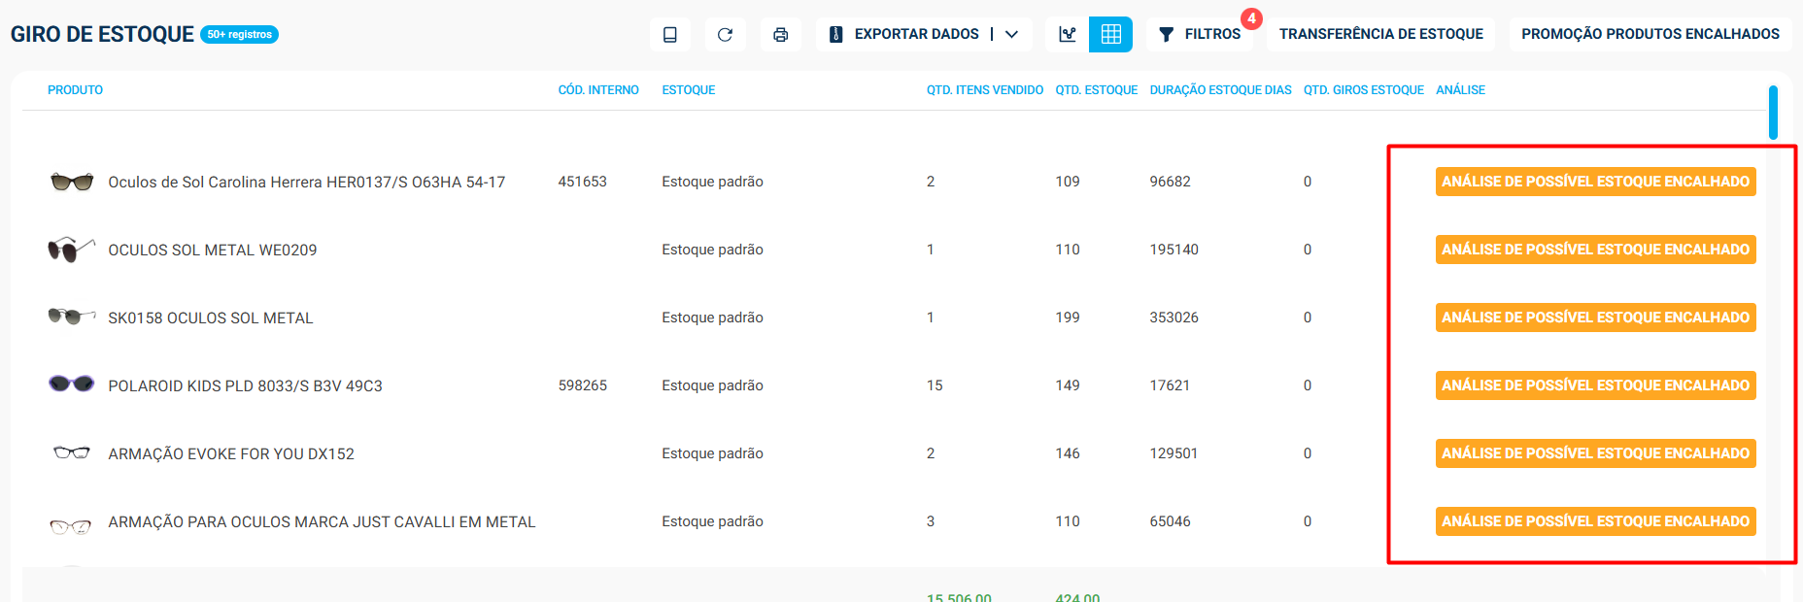Open the Exportar Dados dropdown arrow
Screen dimensions: 1803x602
(x=1012, y=35)
